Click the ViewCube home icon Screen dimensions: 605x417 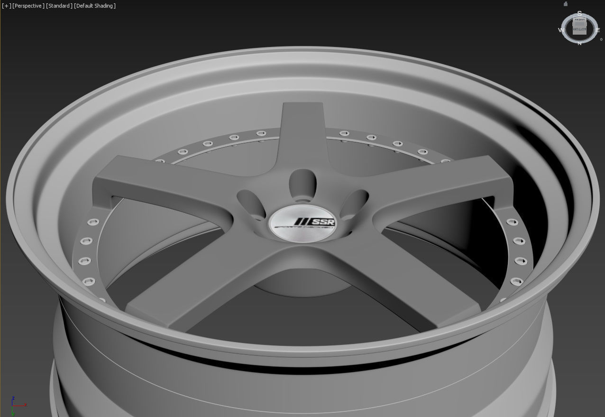pos(566,4)
